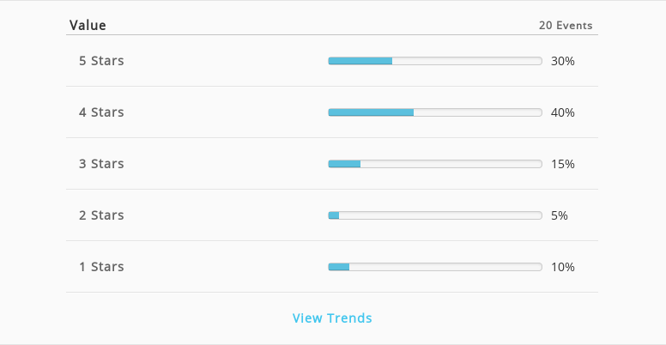Image resolution: width=666 pixels, height=345 pixels.
Task: Select the 4 Stars row label
Action: (x=101, y=112)
